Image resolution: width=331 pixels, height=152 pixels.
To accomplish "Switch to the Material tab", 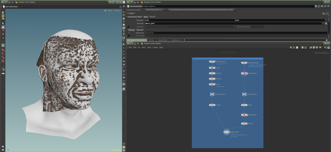I will [x=153, y=17].
